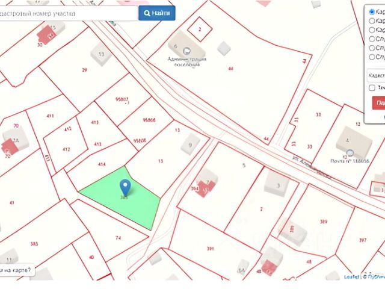Click parcel label 41

coord(11,203)
